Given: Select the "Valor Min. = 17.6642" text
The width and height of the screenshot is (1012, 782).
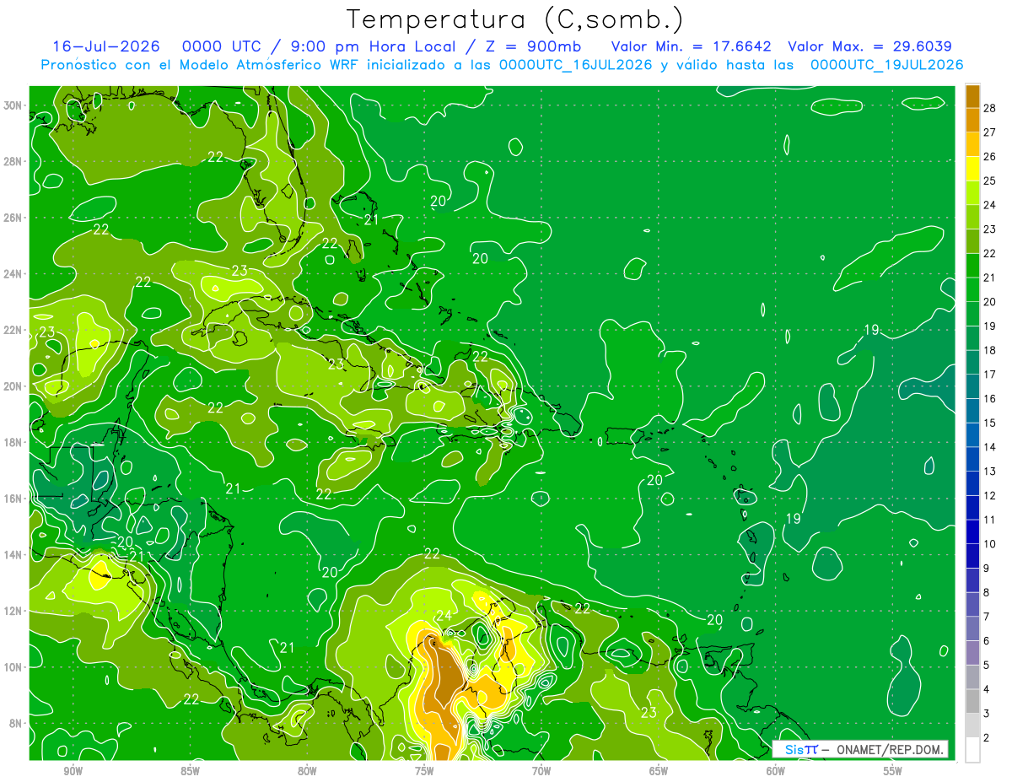Looking at the screenshot, I should 692,46.
